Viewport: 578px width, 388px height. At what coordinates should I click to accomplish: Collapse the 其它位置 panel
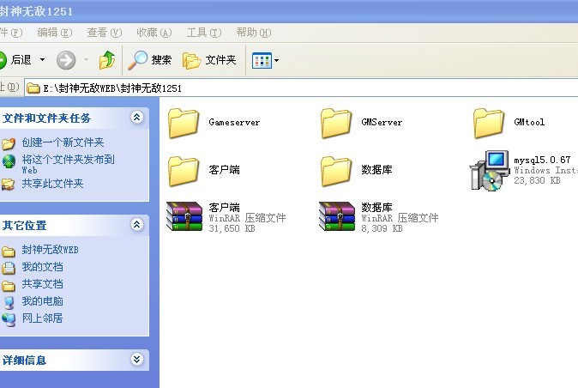pyautogui.click(x=136, y=225)
